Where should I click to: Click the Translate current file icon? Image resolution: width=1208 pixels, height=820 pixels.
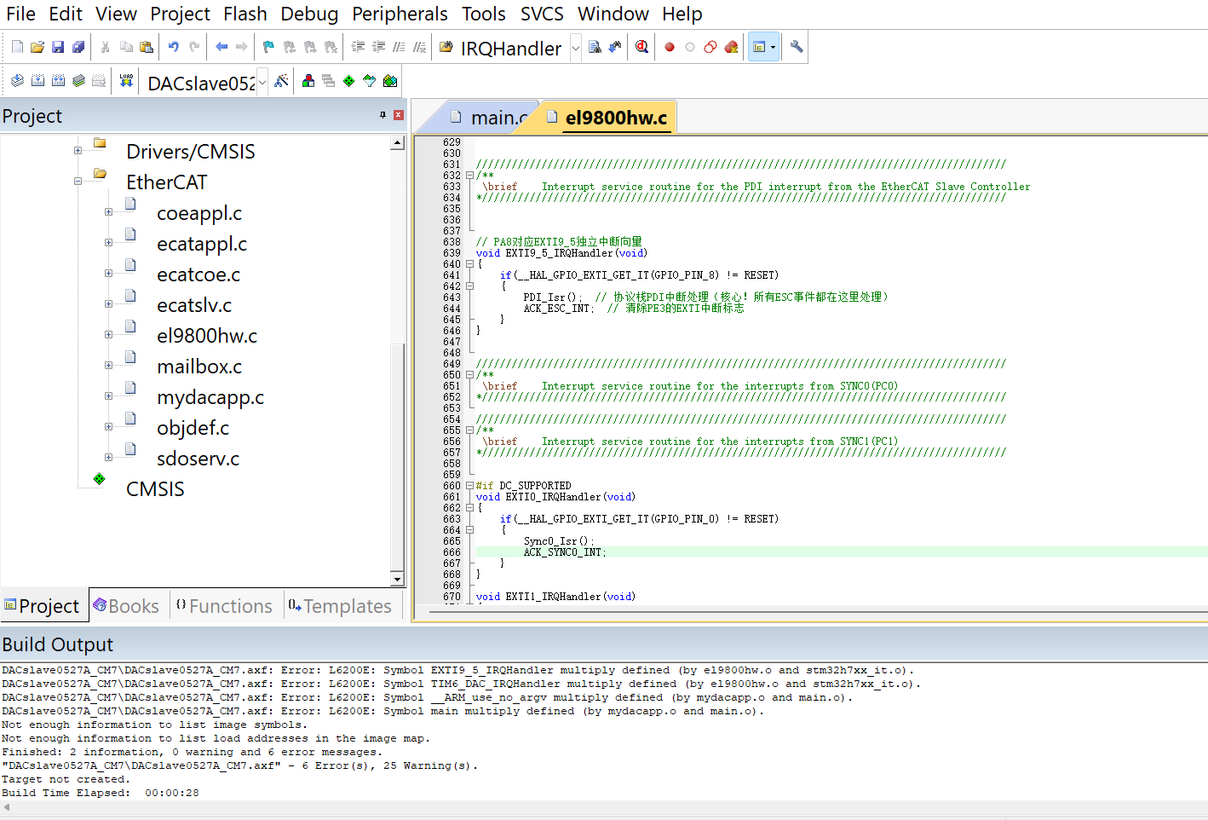pos(17,81)
